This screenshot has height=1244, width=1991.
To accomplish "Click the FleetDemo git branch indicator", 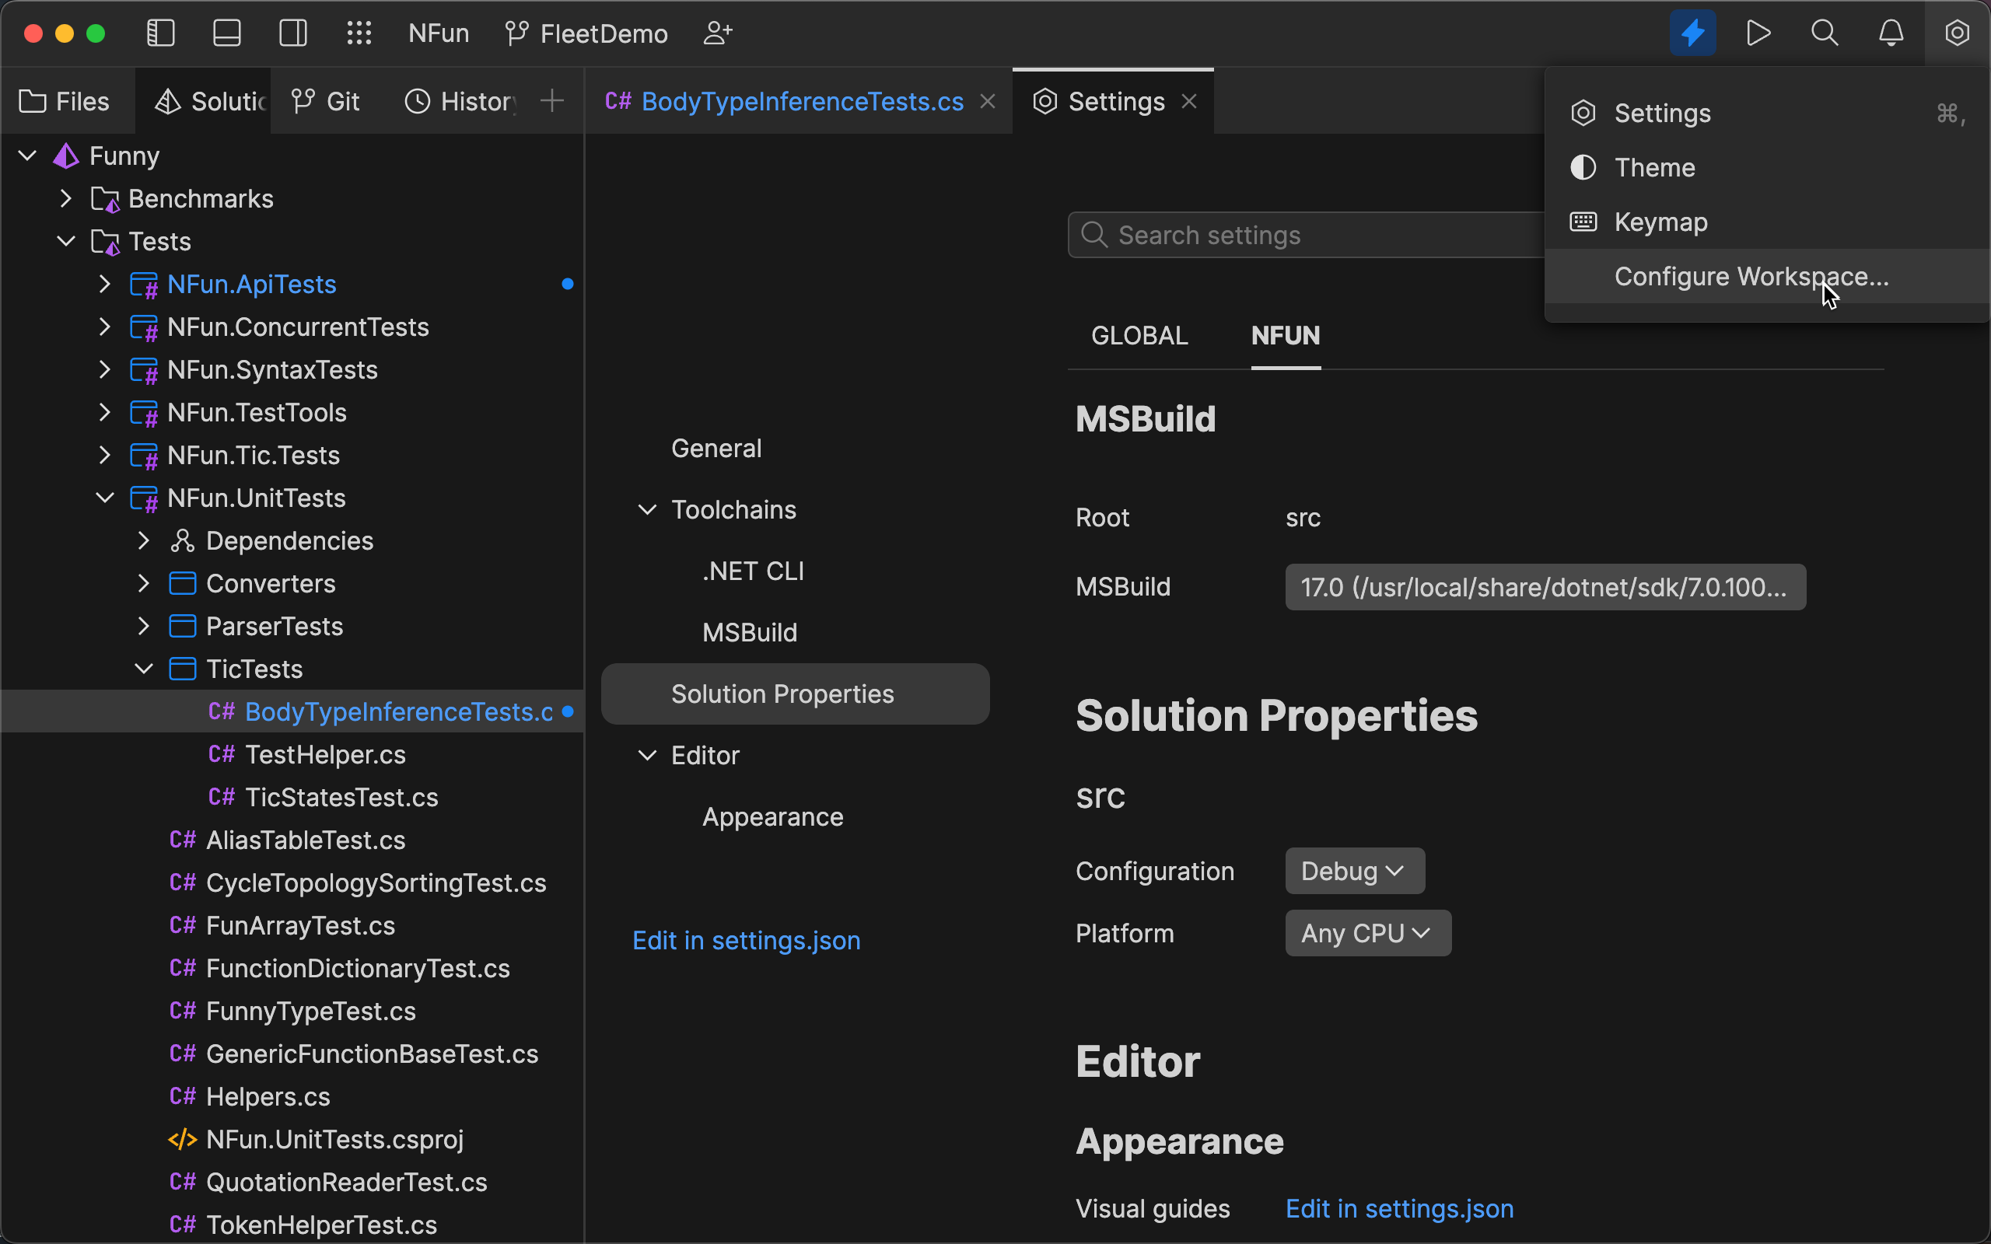I will pos(586,33).
